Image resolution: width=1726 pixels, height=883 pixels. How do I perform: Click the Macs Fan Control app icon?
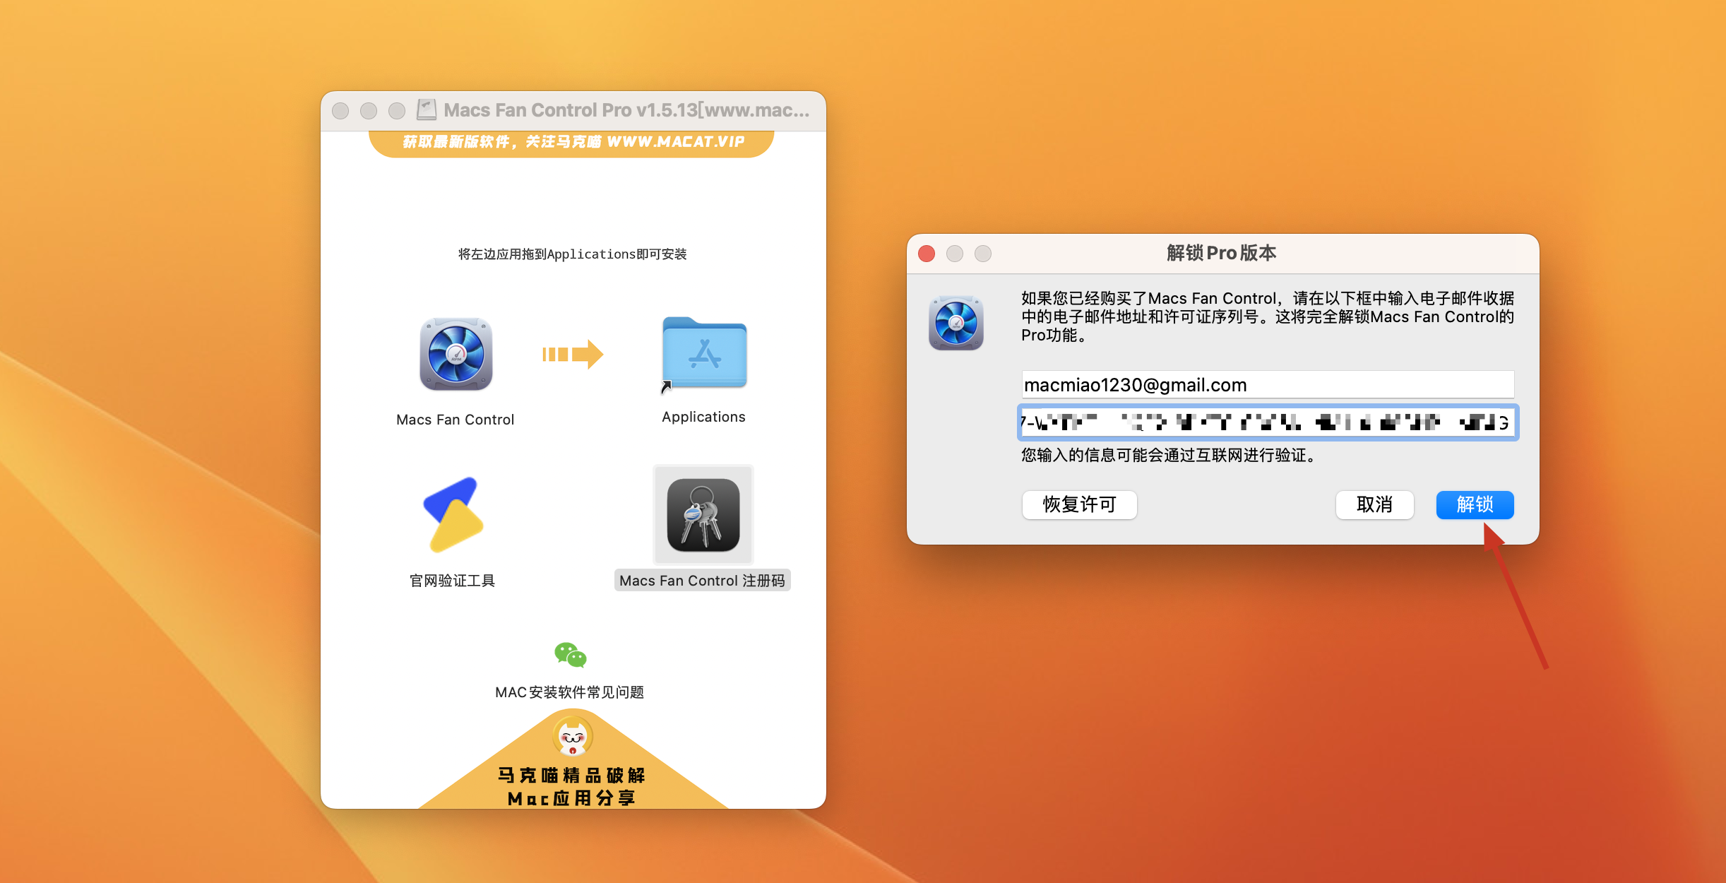pos(456,355)
